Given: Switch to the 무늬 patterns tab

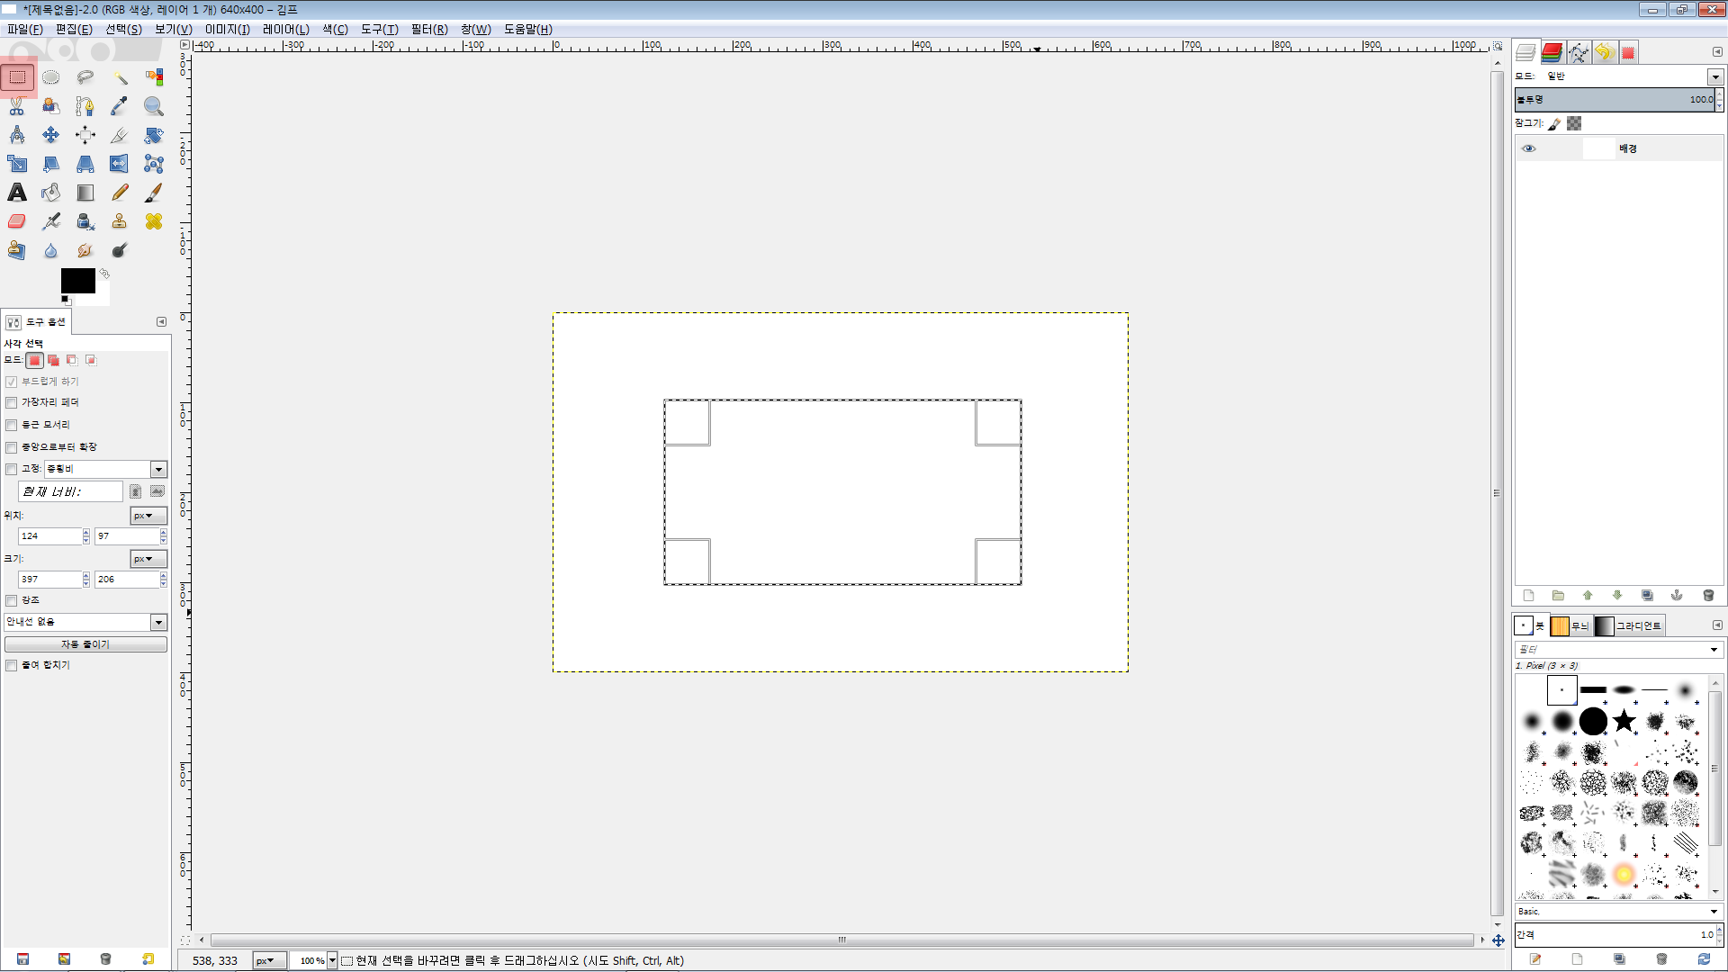Looking at the screenshot, I should [x=1570, y=626].
